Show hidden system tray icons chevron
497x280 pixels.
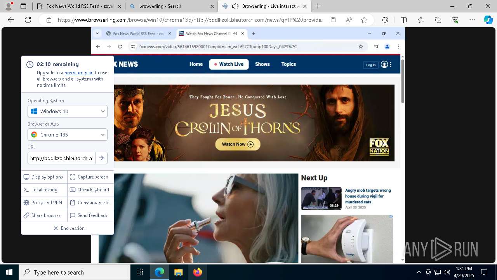pos(419,272)
